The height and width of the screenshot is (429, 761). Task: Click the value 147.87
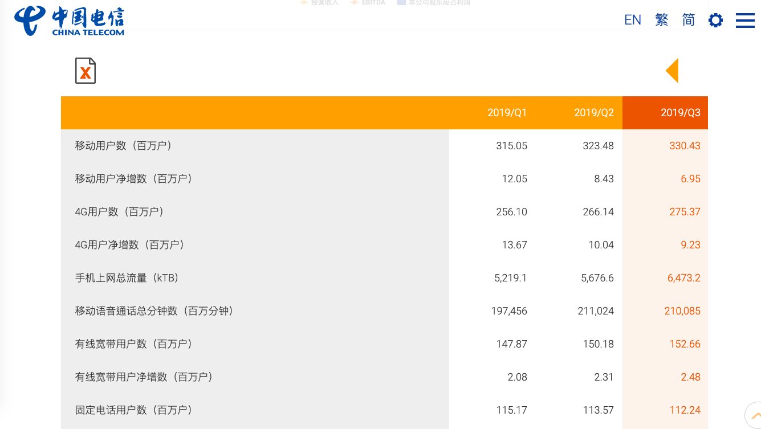(x=512, y=344)
